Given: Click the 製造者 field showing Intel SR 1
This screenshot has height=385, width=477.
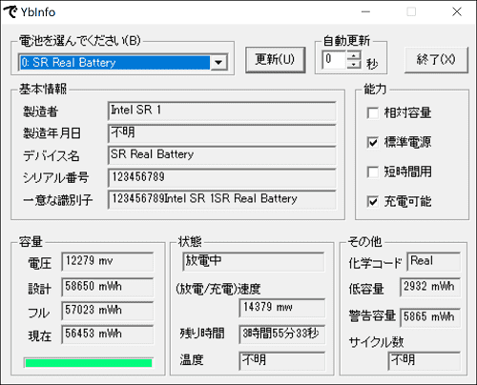Looking at the screenshot, I should coord(222,111).
